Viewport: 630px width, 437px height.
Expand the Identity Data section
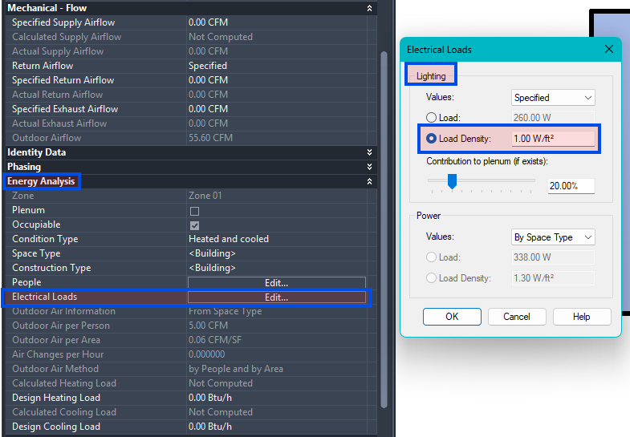[369, 152]
